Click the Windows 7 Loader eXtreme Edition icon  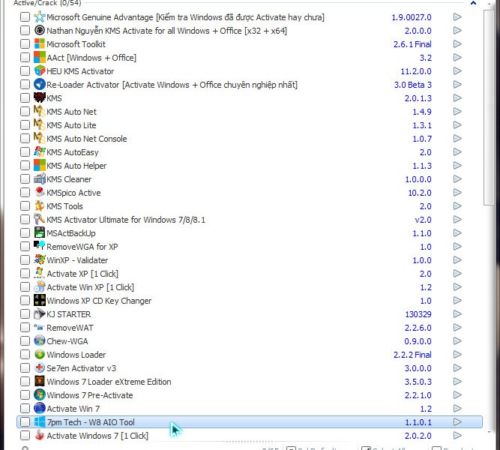[x=40, y=382]
